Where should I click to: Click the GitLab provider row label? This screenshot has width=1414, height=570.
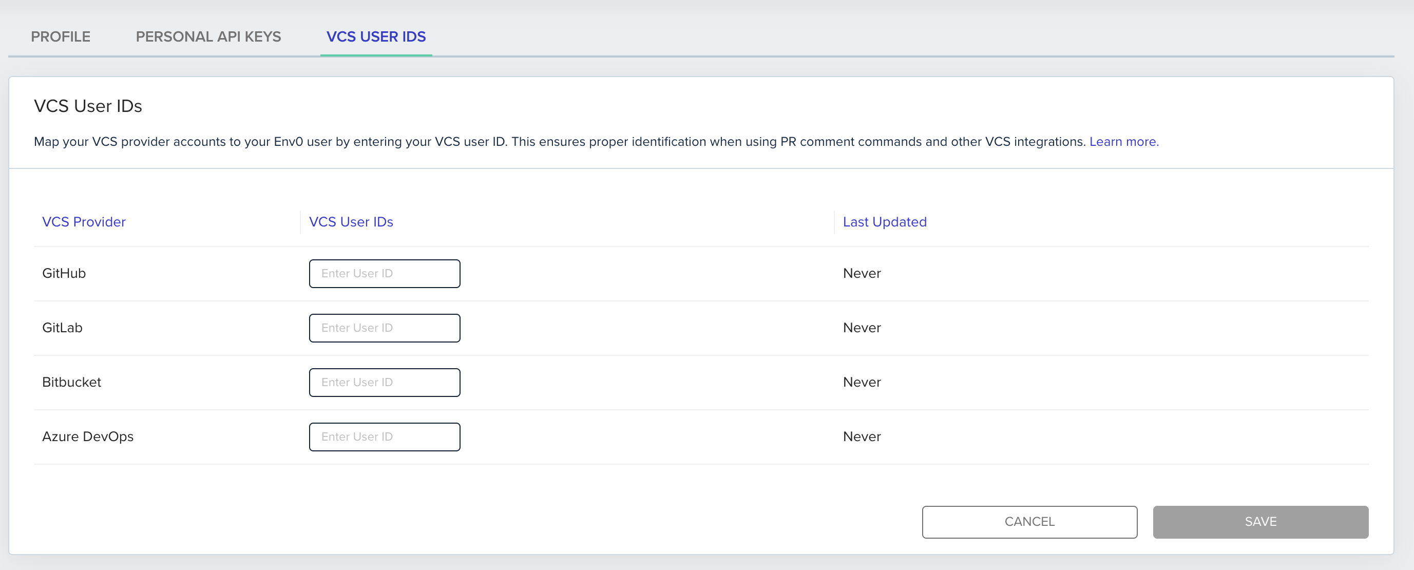(x=63, y=328)
